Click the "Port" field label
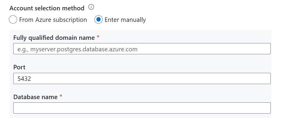287x118 pixels. tap(19, 67)
